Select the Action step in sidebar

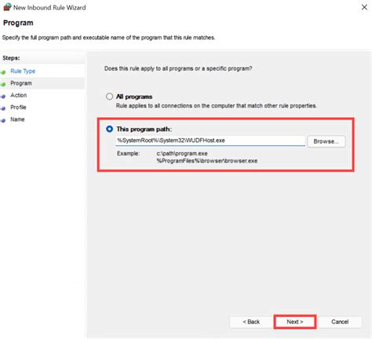[x=19, y=95]
